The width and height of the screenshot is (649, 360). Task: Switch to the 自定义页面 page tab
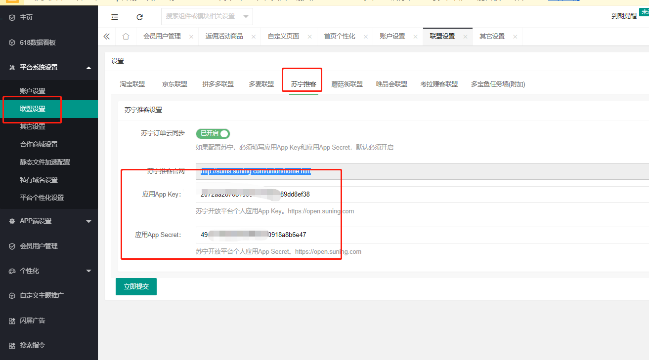click(x=284, y=37)
